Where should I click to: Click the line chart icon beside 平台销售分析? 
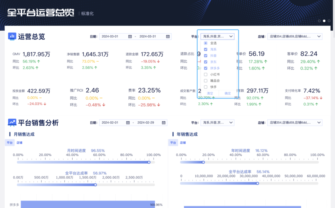[x=12, y=122]
